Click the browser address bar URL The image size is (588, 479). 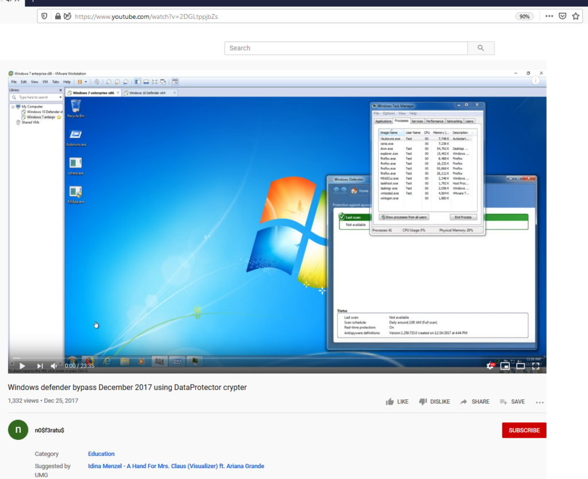(x=146, y=17)
